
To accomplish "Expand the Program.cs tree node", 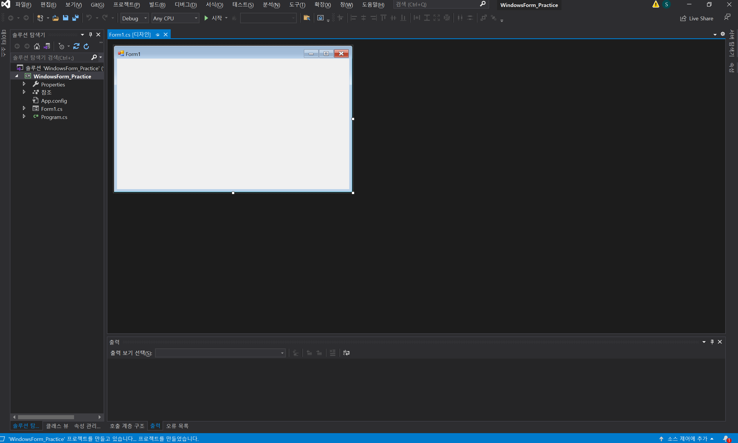I will pos(24,116).
